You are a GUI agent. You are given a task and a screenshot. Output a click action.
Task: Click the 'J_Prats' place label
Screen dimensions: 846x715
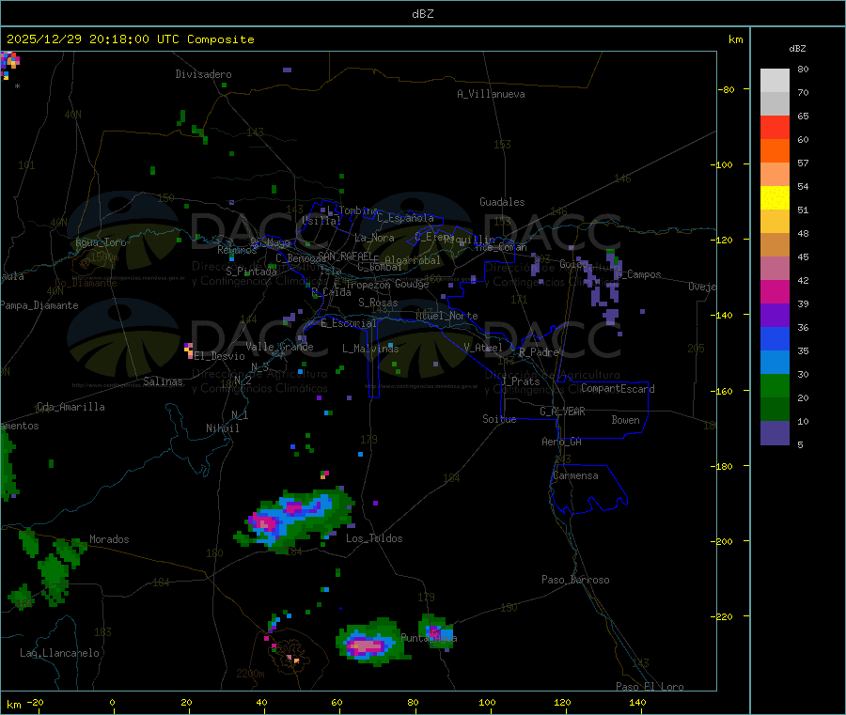click(520, 381)
